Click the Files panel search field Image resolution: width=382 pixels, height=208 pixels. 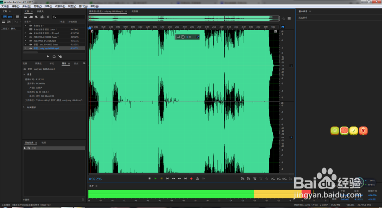coord(69,17)
